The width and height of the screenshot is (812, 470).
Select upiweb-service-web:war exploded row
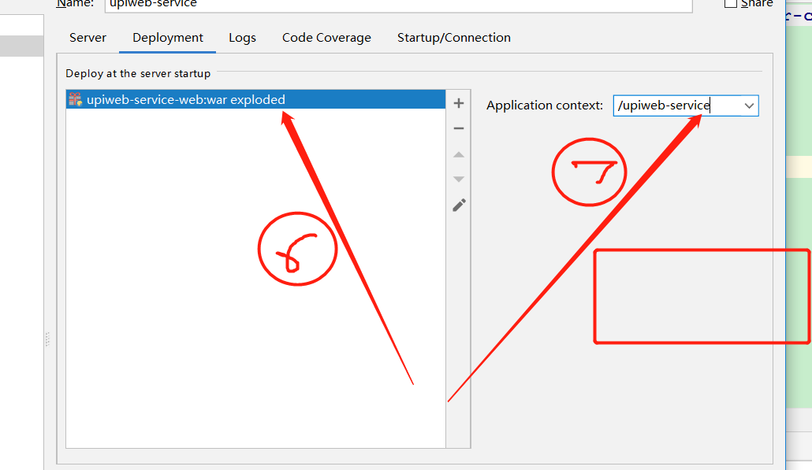point(256,99)
